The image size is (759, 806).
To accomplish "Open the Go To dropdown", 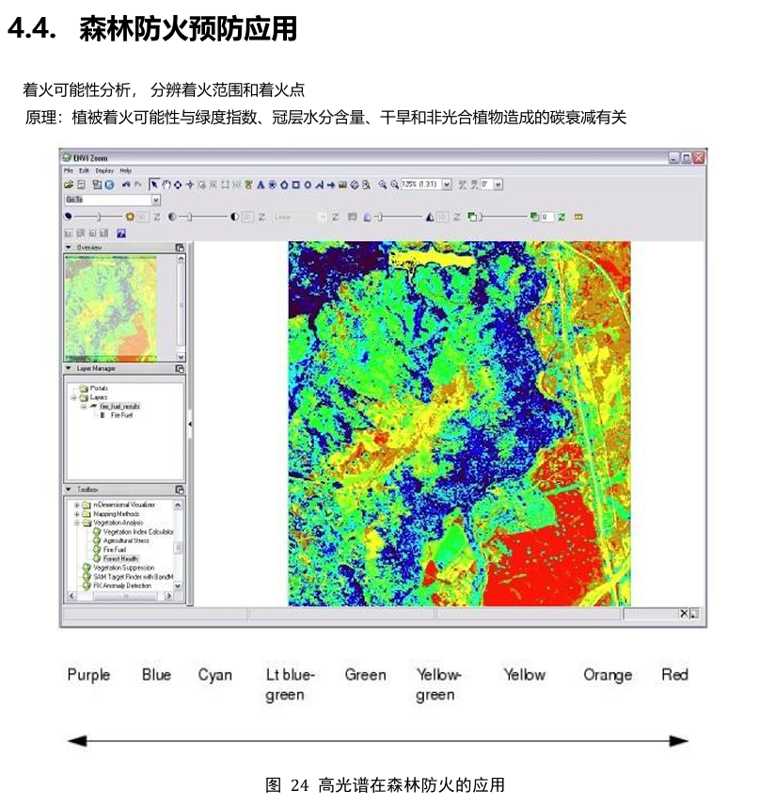I will [155, 201].
